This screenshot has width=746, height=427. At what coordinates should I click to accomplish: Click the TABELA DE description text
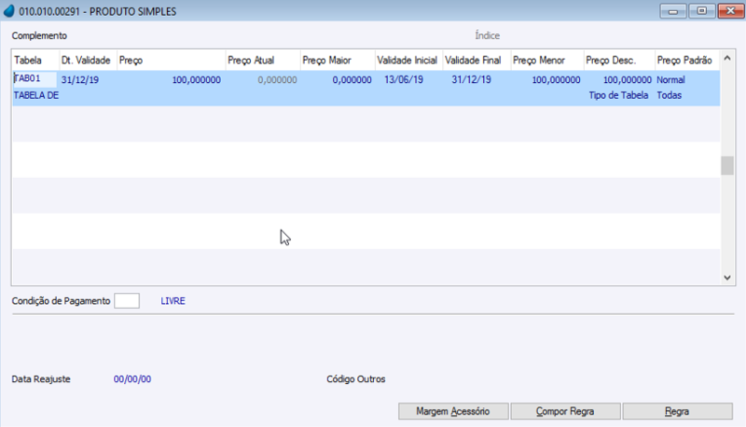36,96
